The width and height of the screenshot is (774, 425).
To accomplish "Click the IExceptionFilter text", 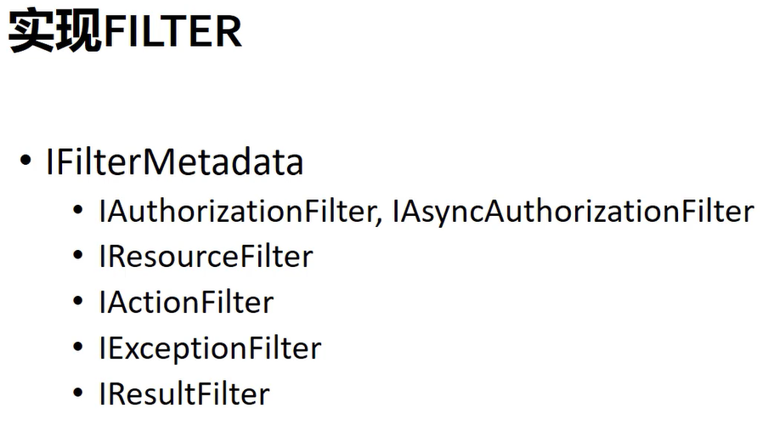I will coord(211,348).
